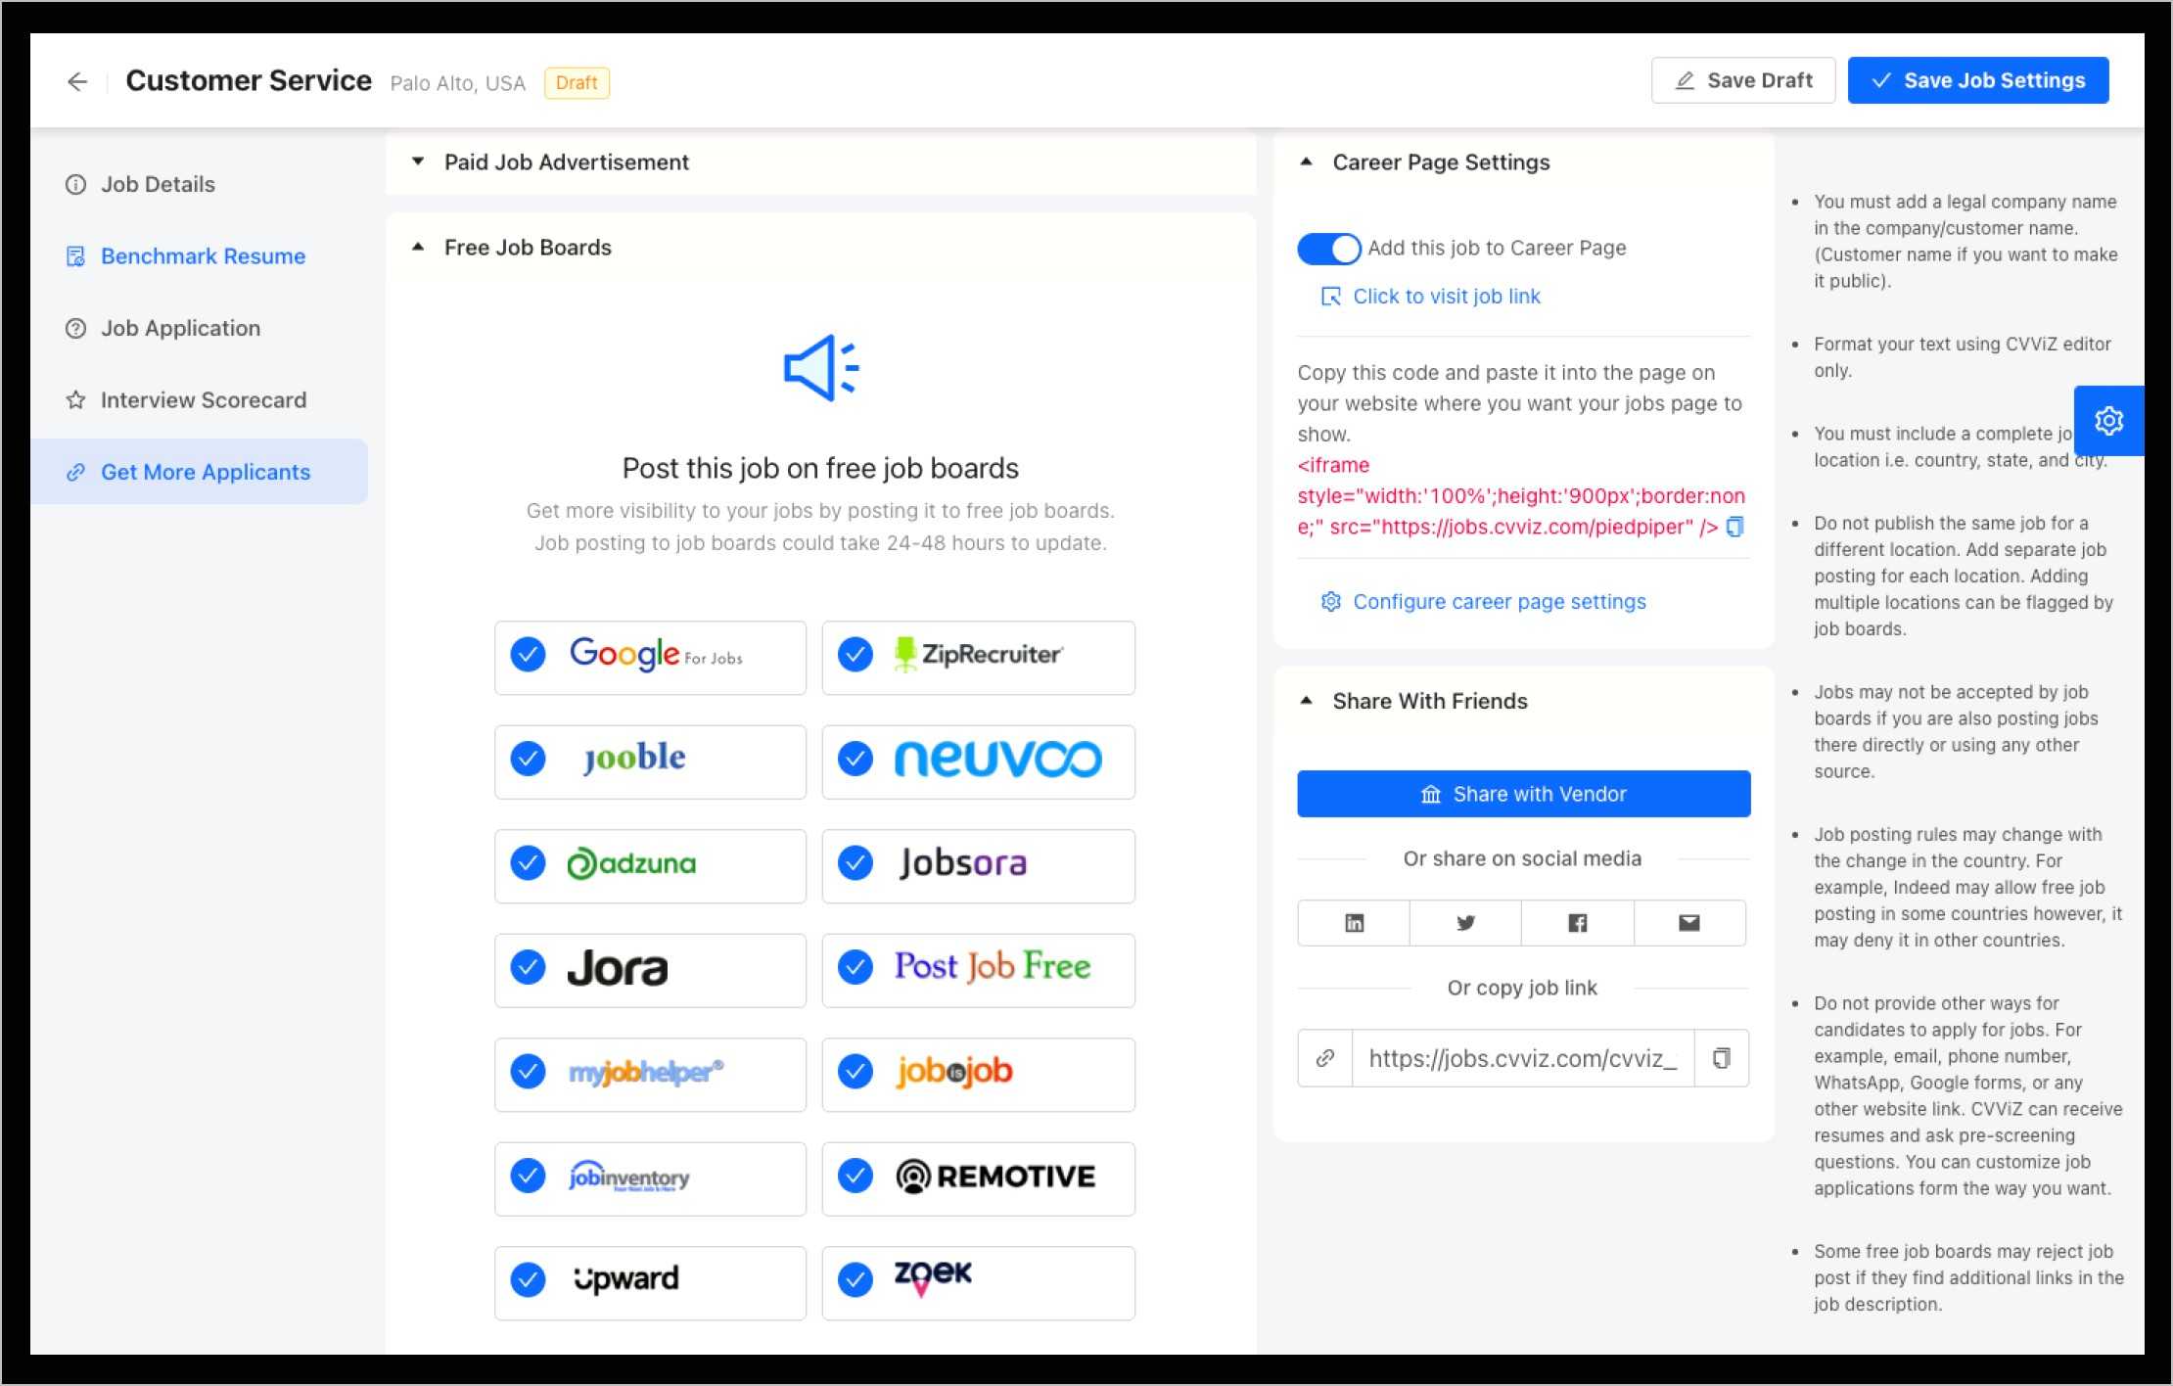Click the Interview Scorecard star icon
The height and width of the screenshot is (1386, 2173).
(x=74, y=399)
